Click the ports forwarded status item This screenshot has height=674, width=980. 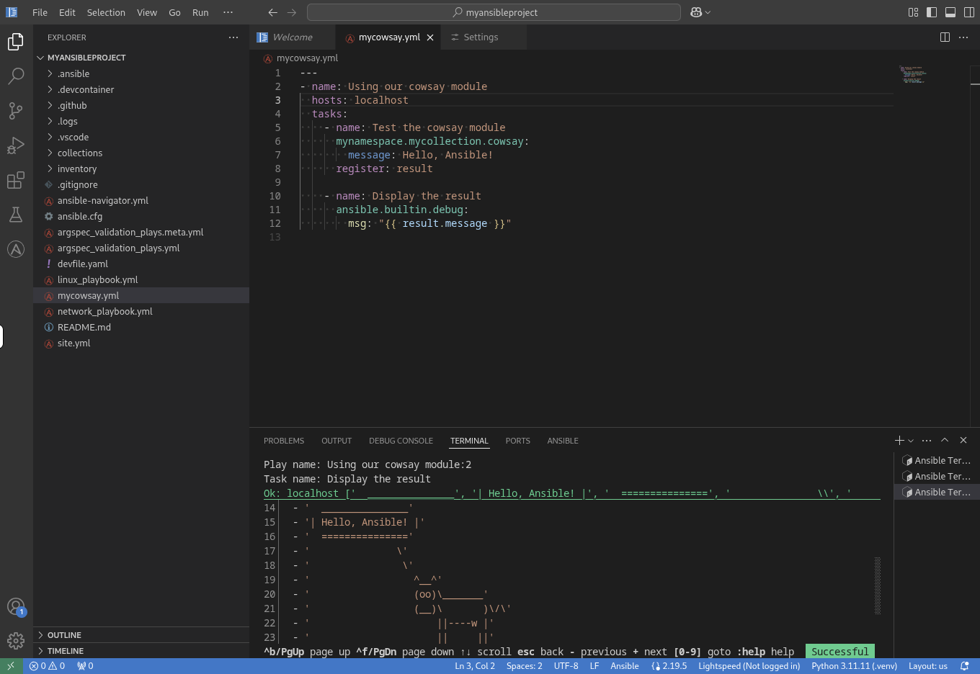(x=85, y=666)
